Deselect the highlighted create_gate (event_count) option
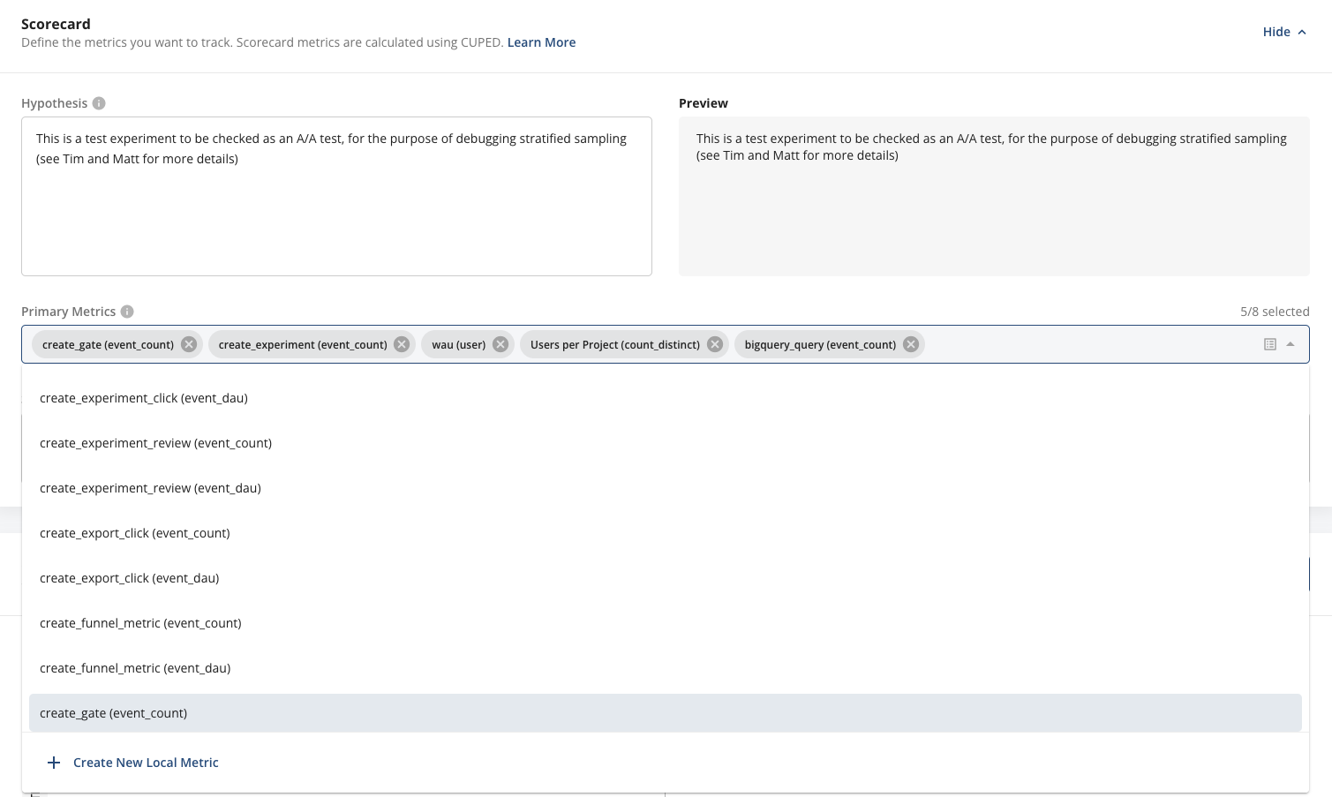The image size is (1332, 797). (113, 712)
